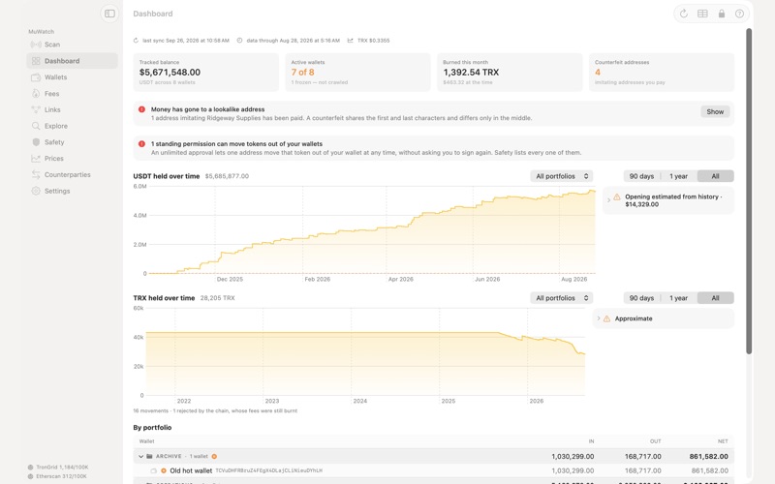This screenshot has width=775, height=484.
Task: Click clock icon beside data through date
Action: click(239, 41)
